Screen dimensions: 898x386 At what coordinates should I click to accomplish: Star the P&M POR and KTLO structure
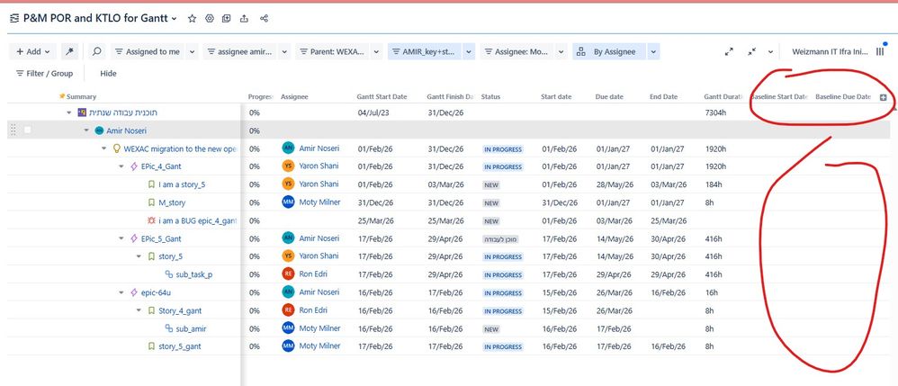click(192, 18)
